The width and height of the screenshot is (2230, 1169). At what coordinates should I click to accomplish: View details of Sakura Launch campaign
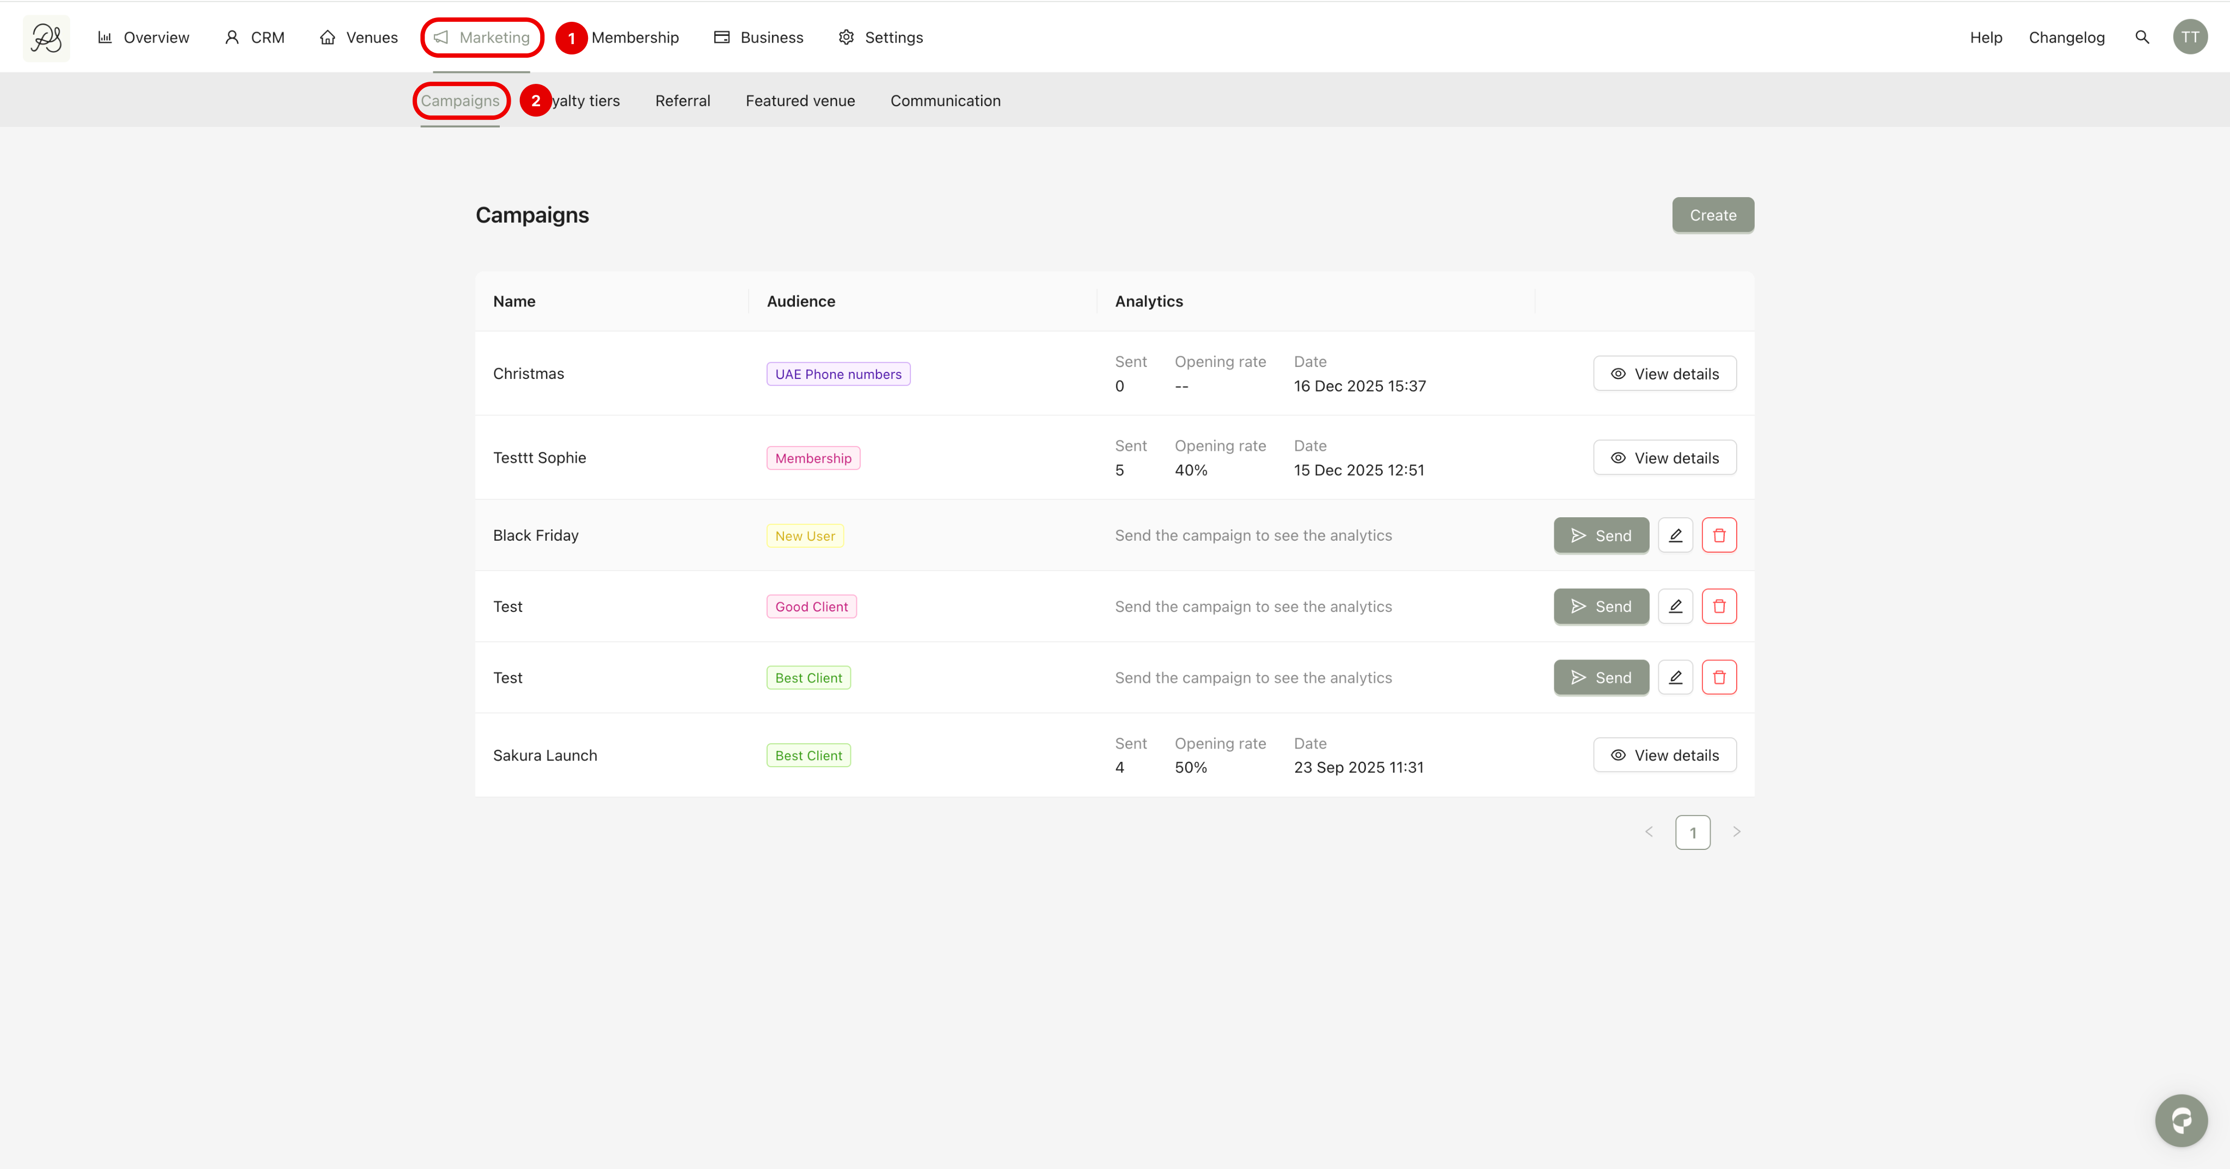(x=1664, y=755)
